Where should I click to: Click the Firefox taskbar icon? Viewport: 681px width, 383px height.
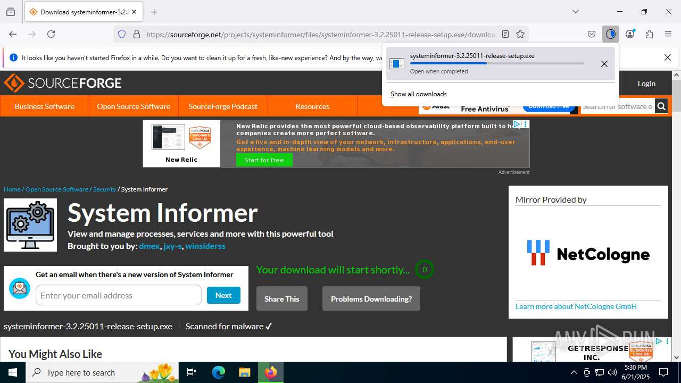(271, 372)
